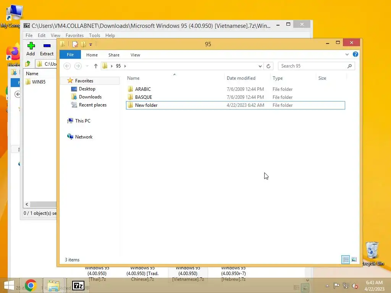This screenshot has height=293, width=391.
Task: Sort by the Size column header
Action: tap(322, 78)
